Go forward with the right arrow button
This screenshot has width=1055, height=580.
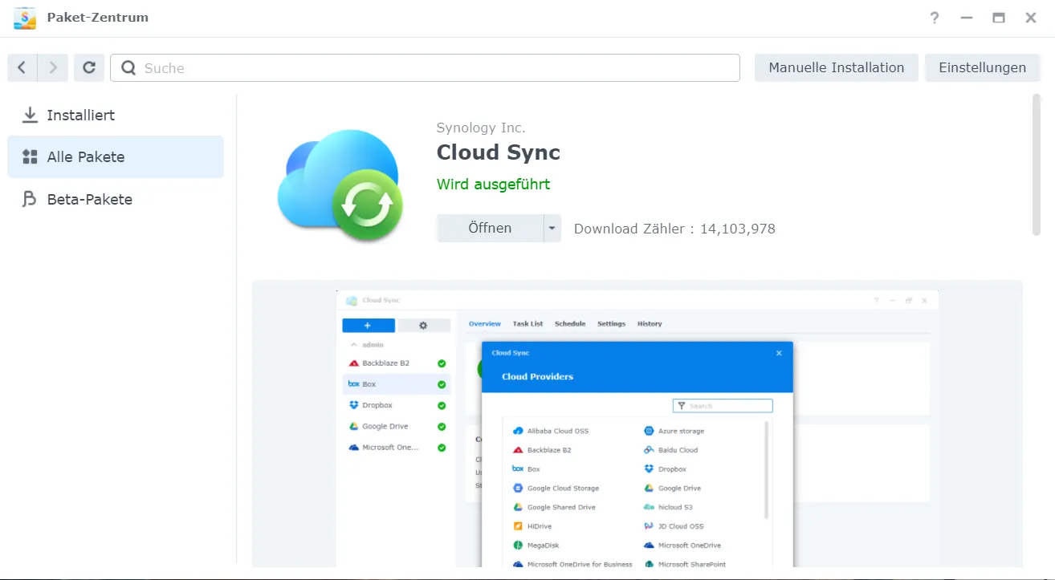pos(53,68)
